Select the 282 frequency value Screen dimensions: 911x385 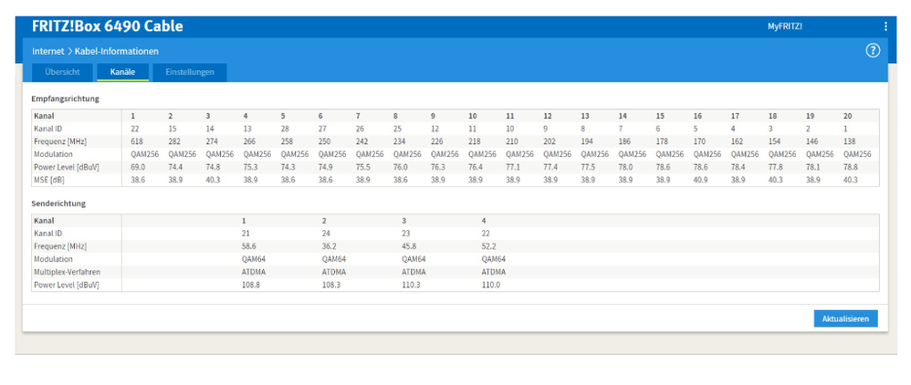[173, 141]
